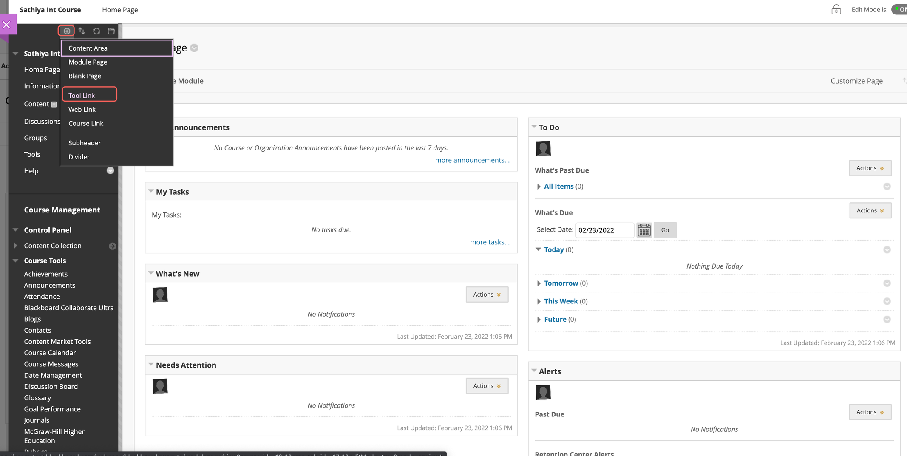Image resolution: width=907 pixels, height=456 pixels.
Task: Click the avatar in To Do module
Action: pos(543,149)
